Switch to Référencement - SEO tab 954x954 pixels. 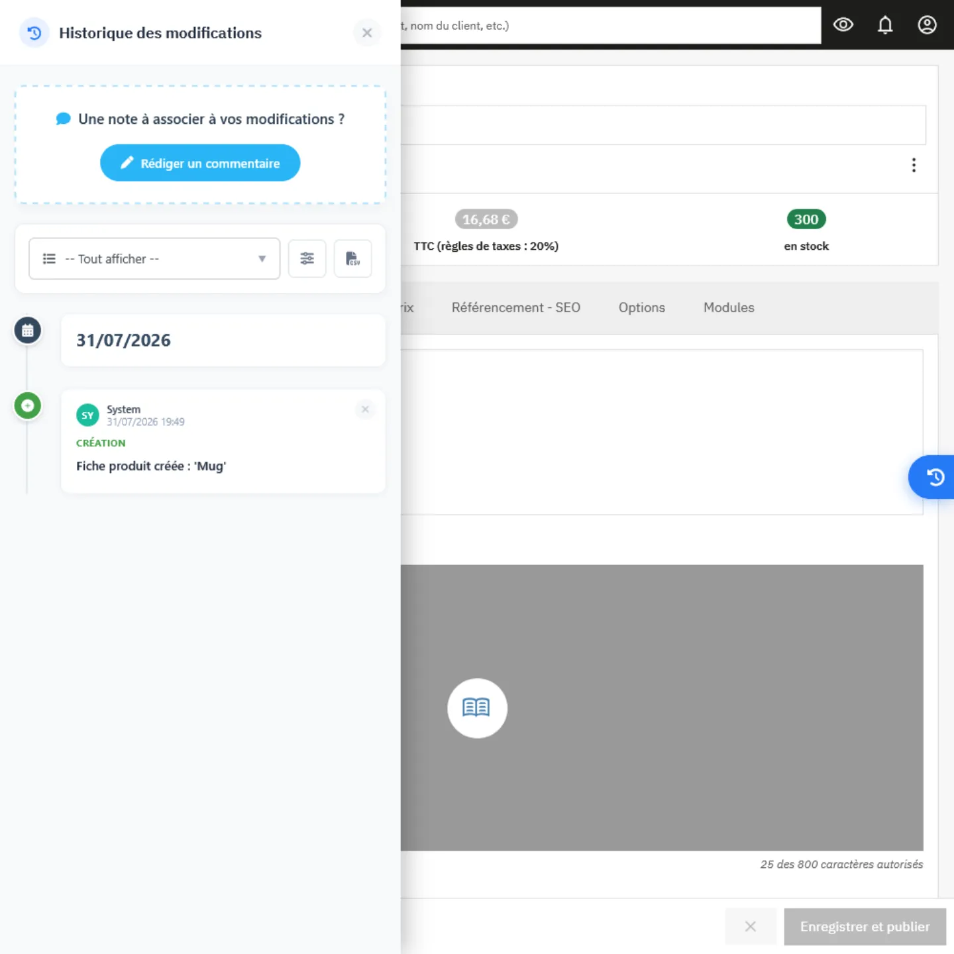click(x=516, y=307)
